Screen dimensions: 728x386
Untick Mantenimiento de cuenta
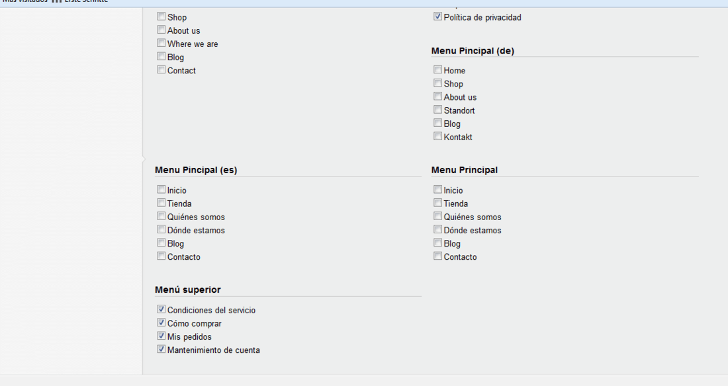click(x=161, y=350)
